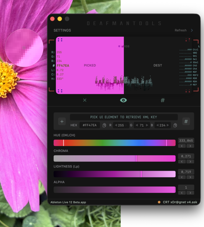Click the HEX input field #FF47EA
Viewport: 204px width, 227px height.
(90, 125)
